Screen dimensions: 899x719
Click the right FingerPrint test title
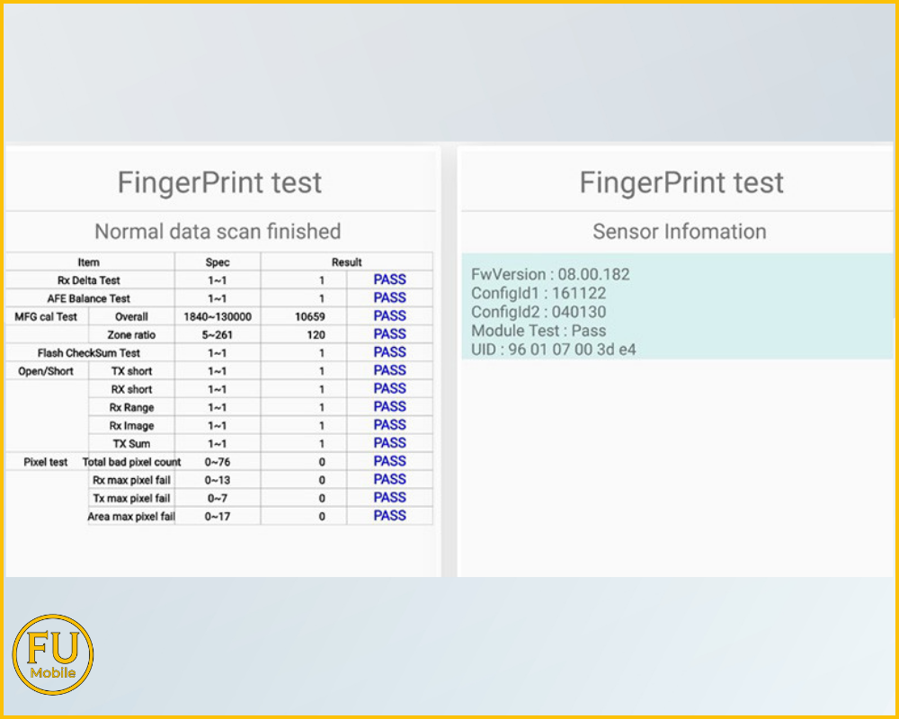[x=681, y=182]
